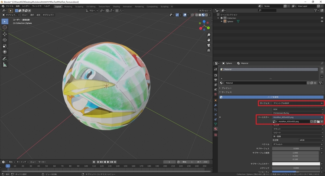Select the Move tool

click(5, 34)
